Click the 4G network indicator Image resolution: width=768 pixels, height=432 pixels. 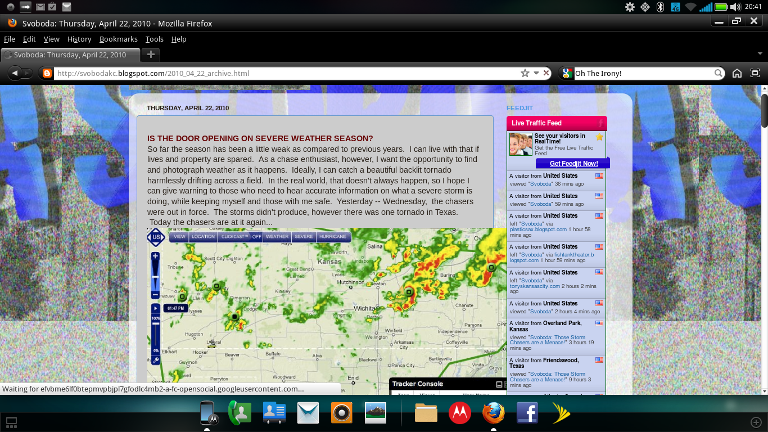click(675, 7)
